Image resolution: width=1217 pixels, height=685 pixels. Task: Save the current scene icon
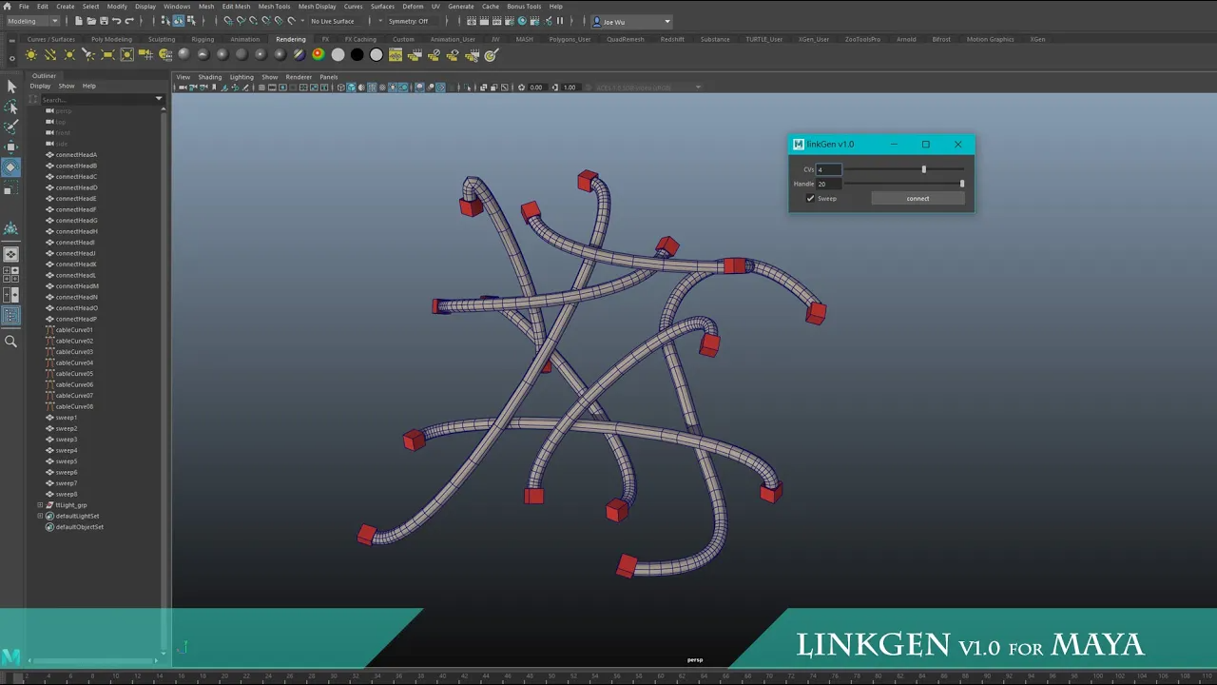click(104, 21)
